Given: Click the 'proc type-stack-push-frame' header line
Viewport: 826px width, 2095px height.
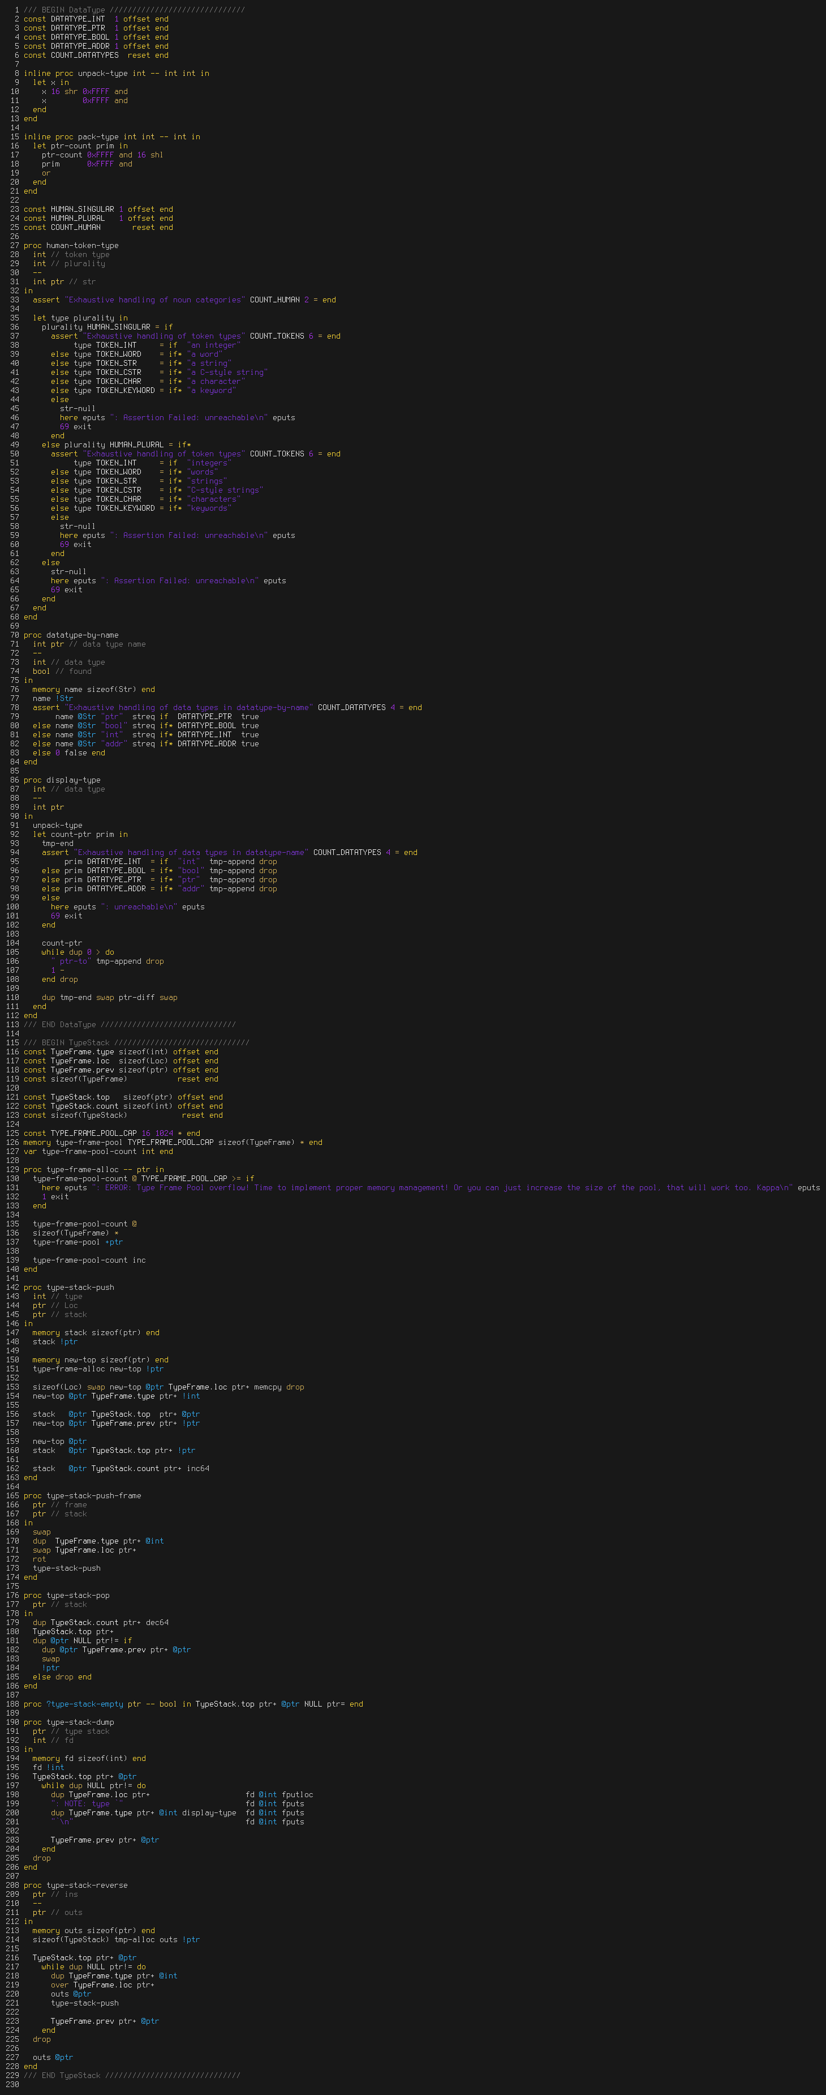Looking at the screenshot, I should click(82, 1495).
